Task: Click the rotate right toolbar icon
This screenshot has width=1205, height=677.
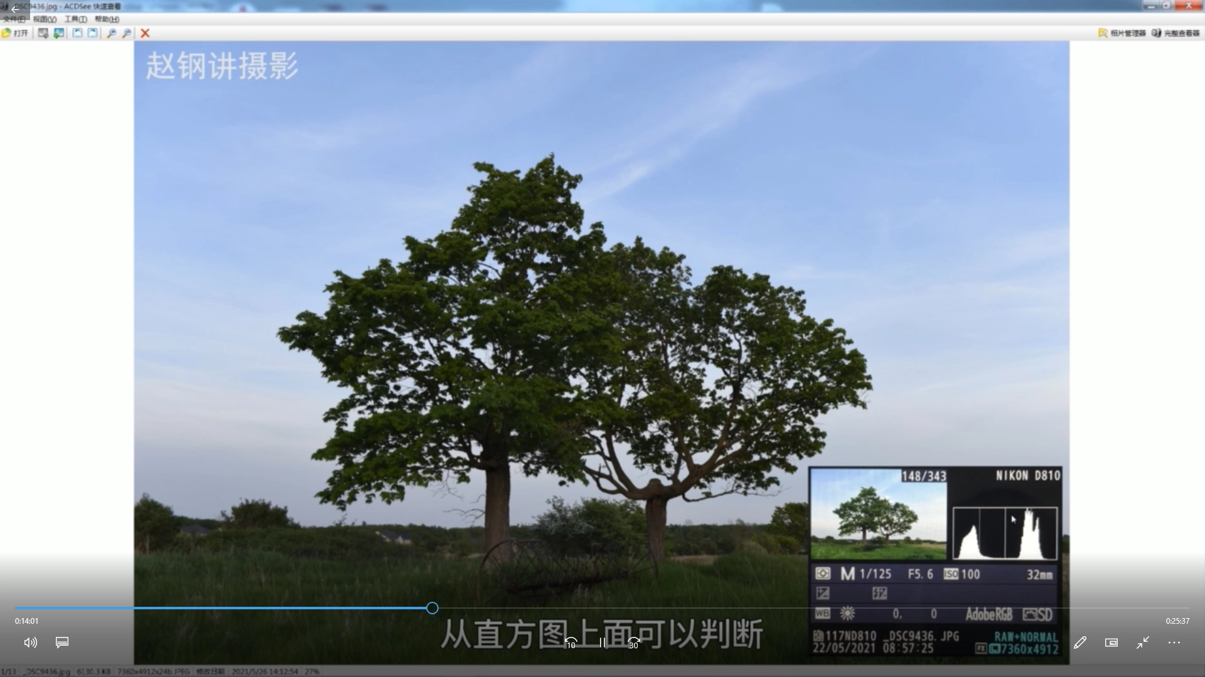Action: [93, 33]
